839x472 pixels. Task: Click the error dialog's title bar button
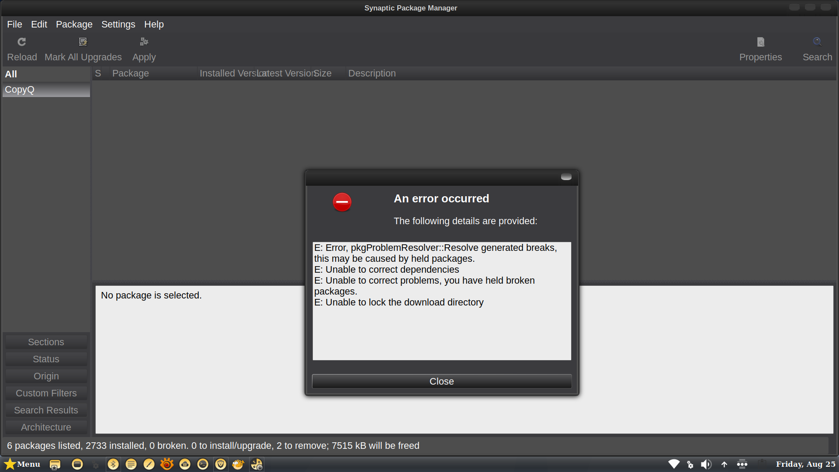[566, 177]
